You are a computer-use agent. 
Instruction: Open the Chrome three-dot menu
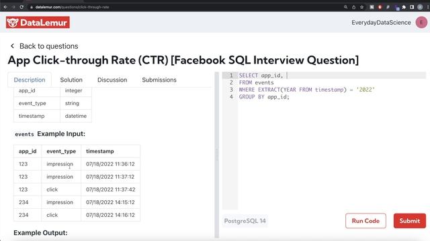[428, 7]
